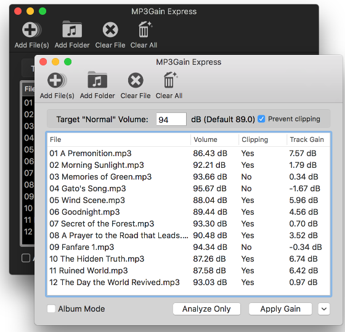The image size is (345, 332).
Task: Click Clear All trash icon in front window
Action: tap(170, 80)
